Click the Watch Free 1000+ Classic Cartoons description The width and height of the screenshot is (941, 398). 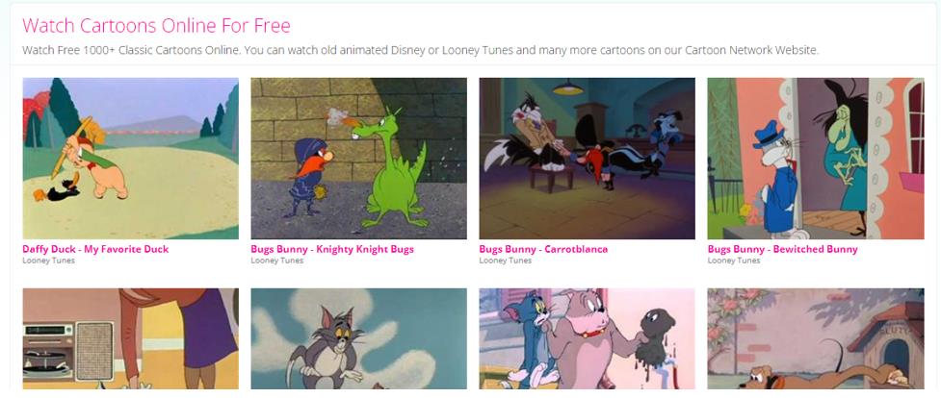click(420, 50)
